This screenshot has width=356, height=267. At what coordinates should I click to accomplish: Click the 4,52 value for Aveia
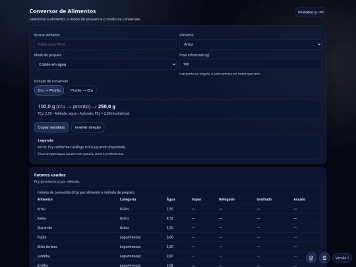[x=170, y=218]
